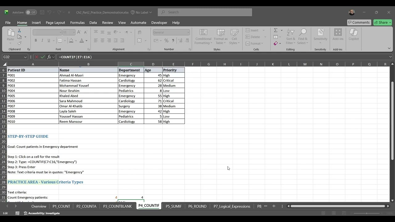395x222 pixels.
Task: Click the Search box in title bar
Action: (205, 12)
